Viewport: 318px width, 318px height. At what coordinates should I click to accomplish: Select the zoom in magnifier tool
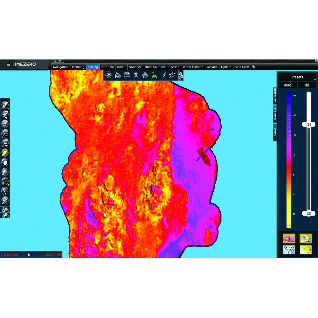click(x=5, y=133)
